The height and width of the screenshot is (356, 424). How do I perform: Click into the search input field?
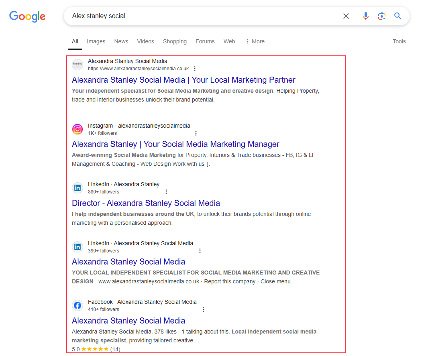(x=201, y=16)
